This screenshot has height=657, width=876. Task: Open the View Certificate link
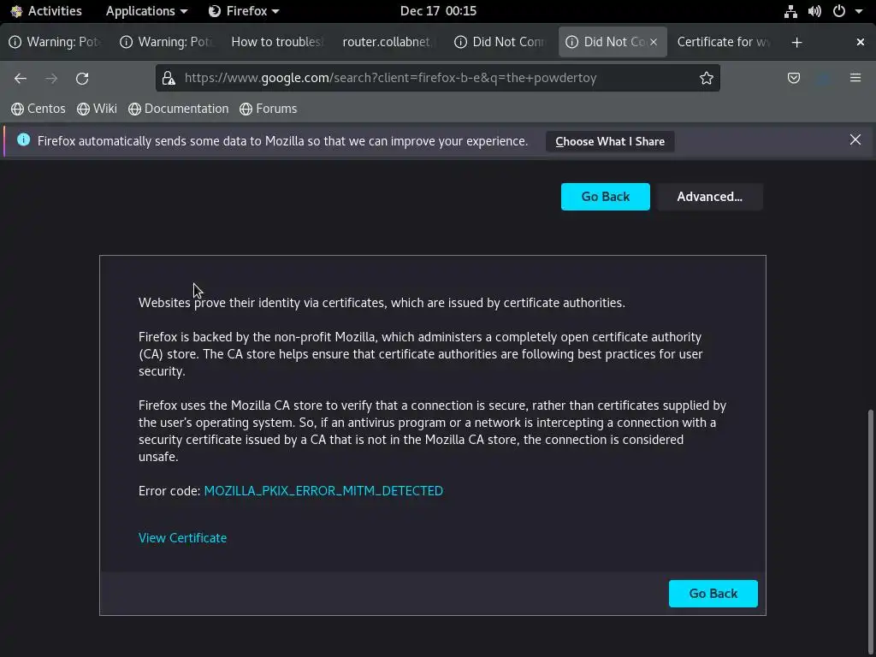[183, 537]
